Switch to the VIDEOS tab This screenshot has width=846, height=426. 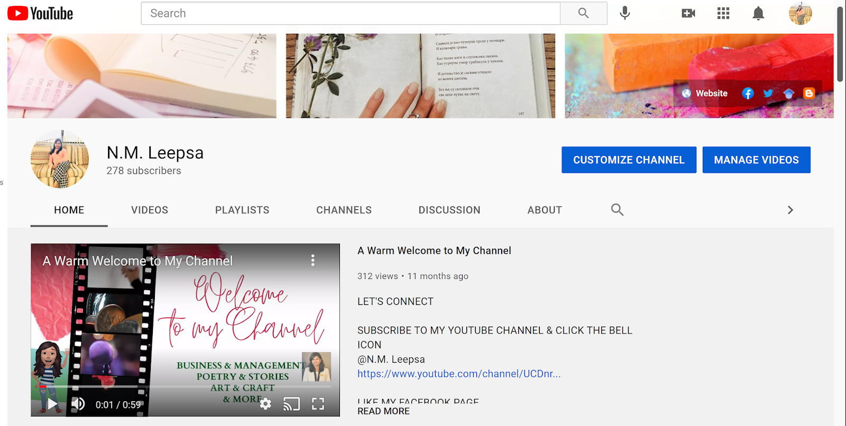click(x=150, y=210)
